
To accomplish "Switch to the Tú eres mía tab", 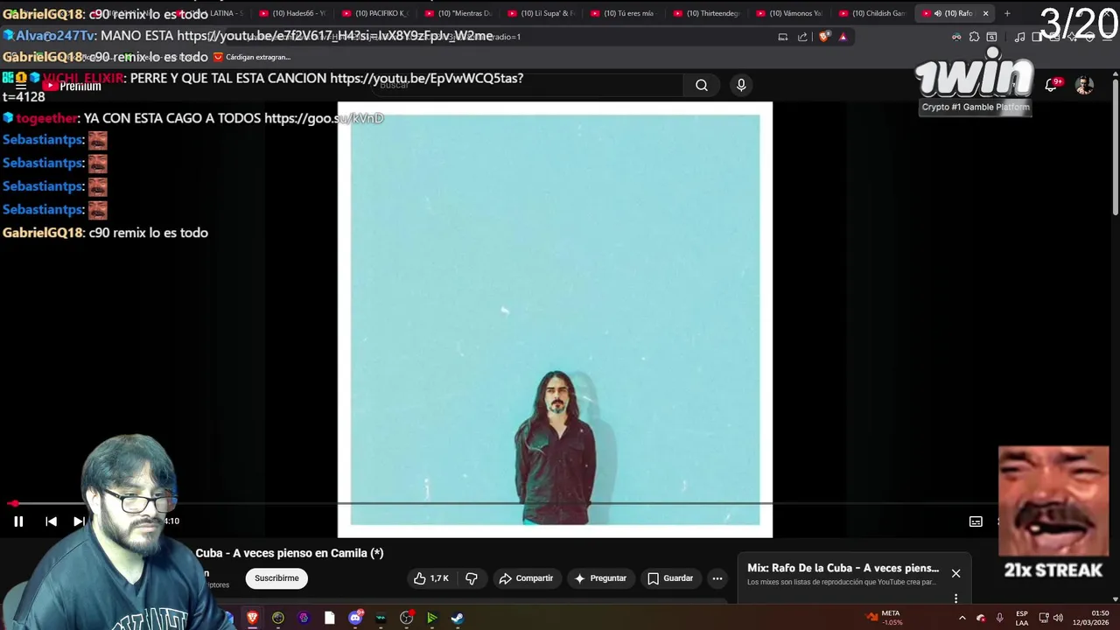I will [x=623, y=13].
